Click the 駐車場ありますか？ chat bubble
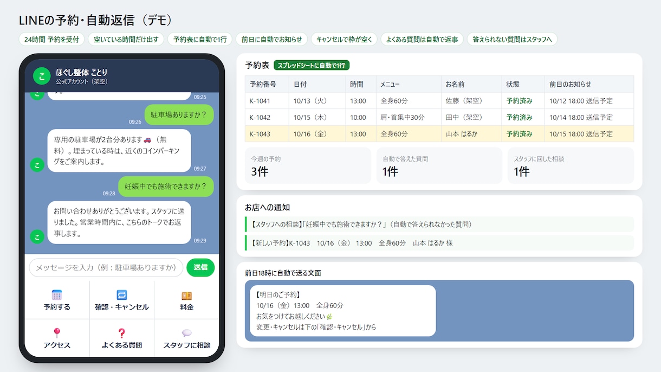 point(179,114)
